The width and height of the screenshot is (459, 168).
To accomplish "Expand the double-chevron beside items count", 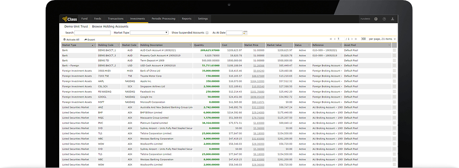I will point(395,39).
